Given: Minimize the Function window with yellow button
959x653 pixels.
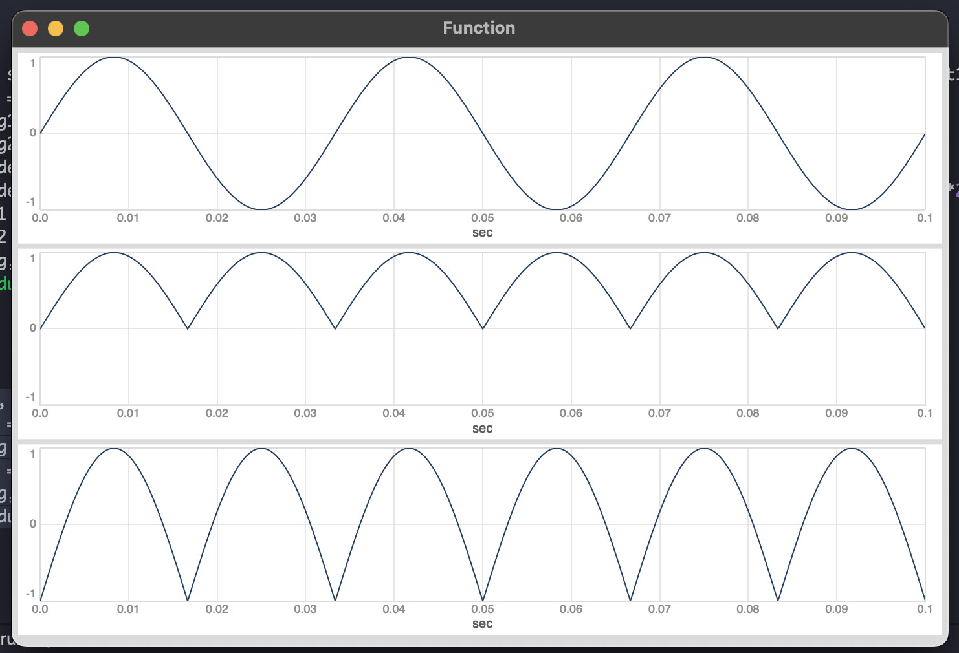Looking at the screenshot, I should pos(56,28).
